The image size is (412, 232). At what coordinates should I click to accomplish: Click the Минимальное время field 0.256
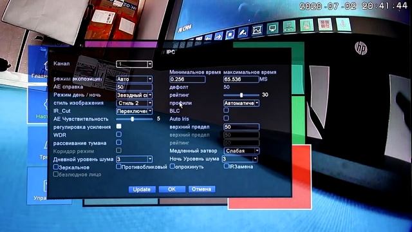[187, 79]
